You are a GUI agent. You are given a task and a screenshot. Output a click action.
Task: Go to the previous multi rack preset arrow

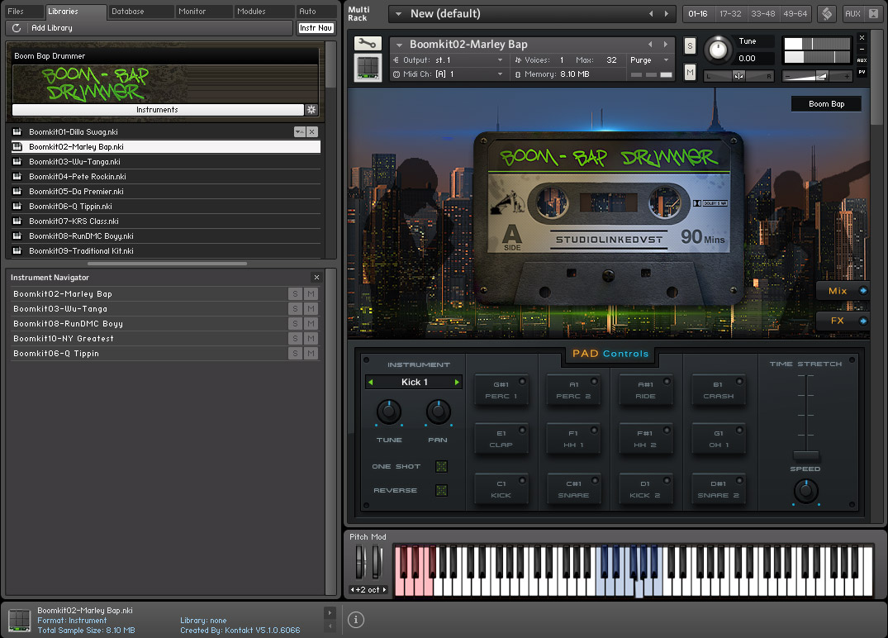pyautogui.click(x=651, y=13)
